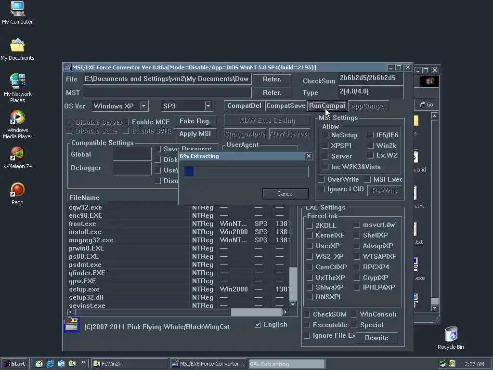The width and height of the screenshot is (493, 370).
Task: Switch to 6% Extracting taskbar button
Action: click(x=286, y=364)
